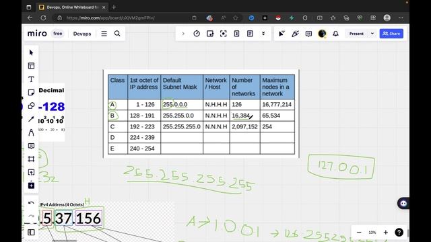Select the Frame tool
The height and width of the screenshot is (242, 431).
coord(31,159)
